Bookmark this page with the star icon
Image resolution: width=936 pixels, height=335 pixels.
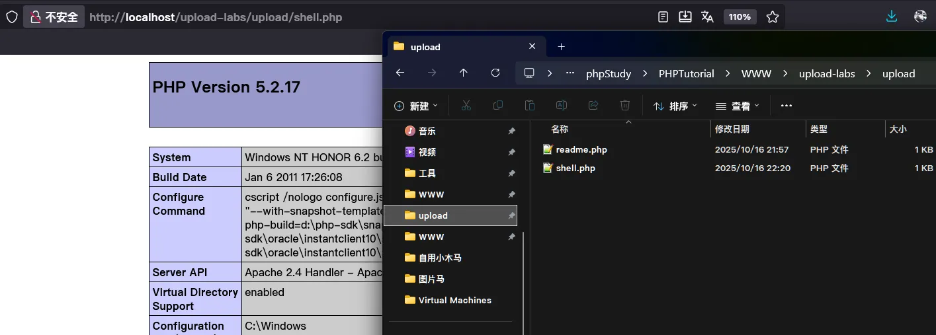pos(773,17)
